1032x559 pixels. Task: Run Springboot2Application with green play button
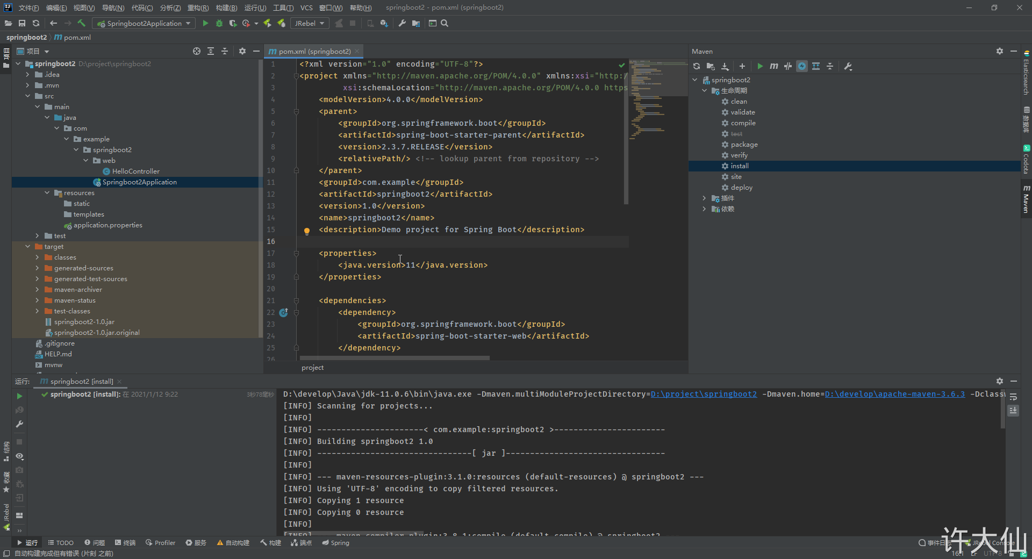205,23
